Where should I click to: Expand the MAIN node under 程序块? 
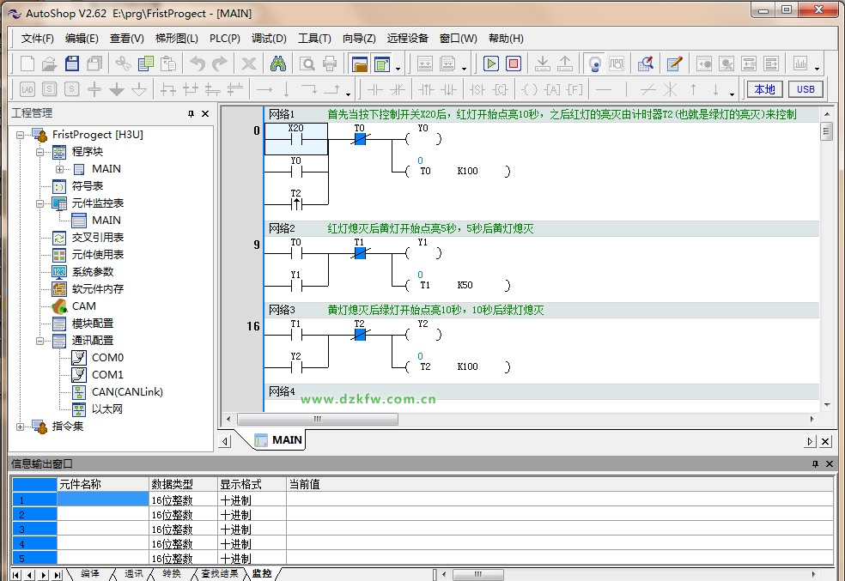point(60,169)
